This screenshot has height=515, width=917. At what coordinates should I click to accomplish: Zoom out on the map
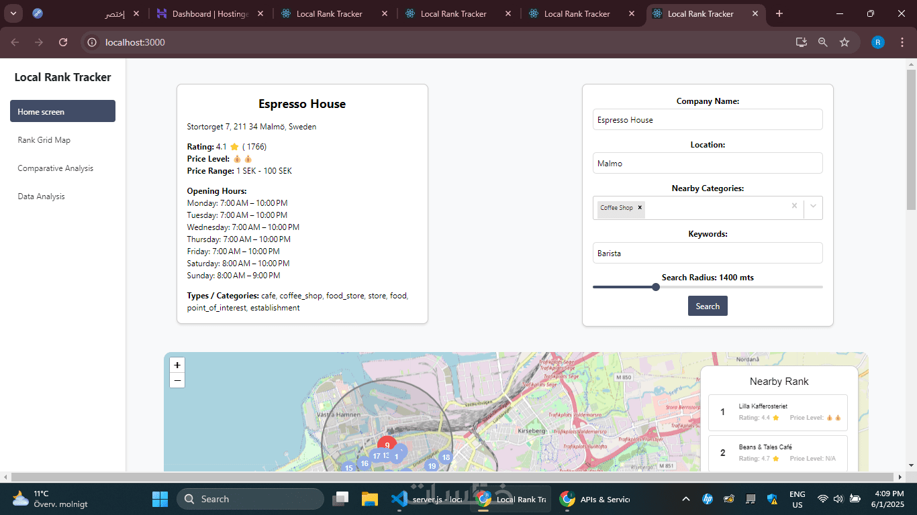[177, 380]
